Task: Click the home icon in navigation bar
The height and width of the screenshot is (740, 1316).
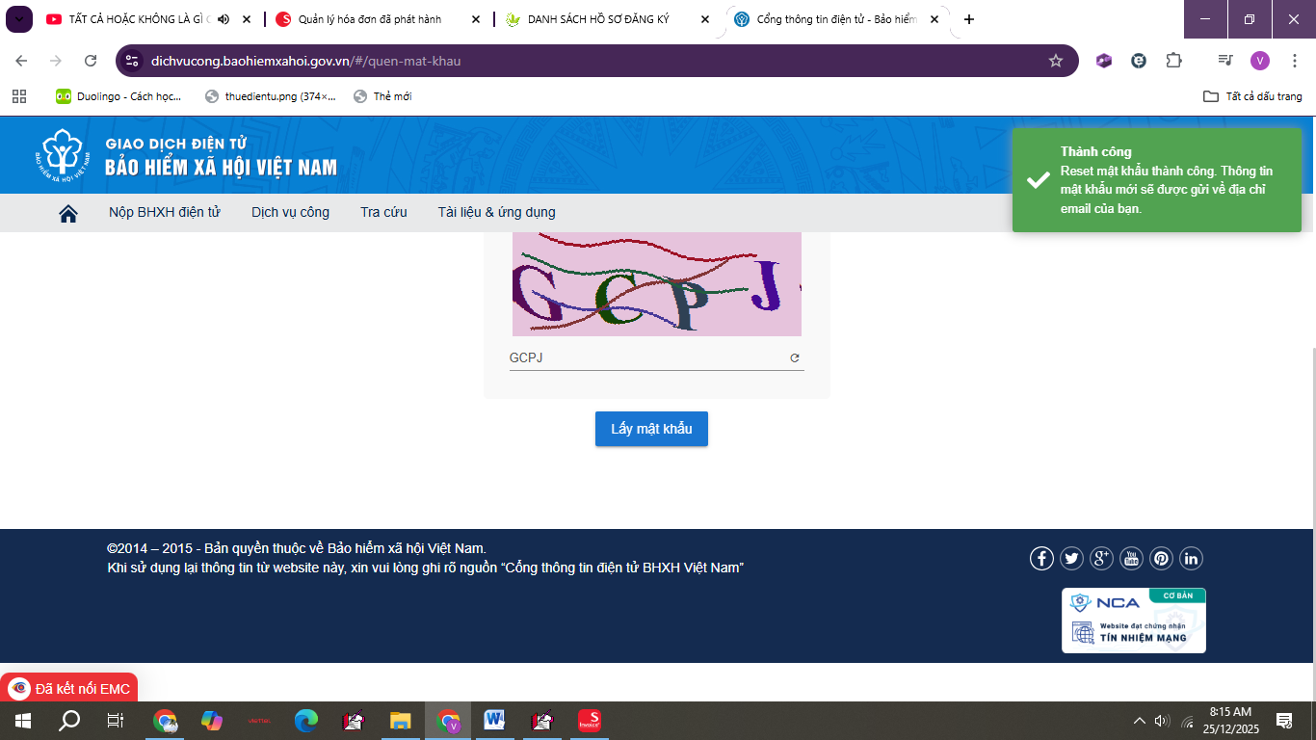Action: pos(68,213)
